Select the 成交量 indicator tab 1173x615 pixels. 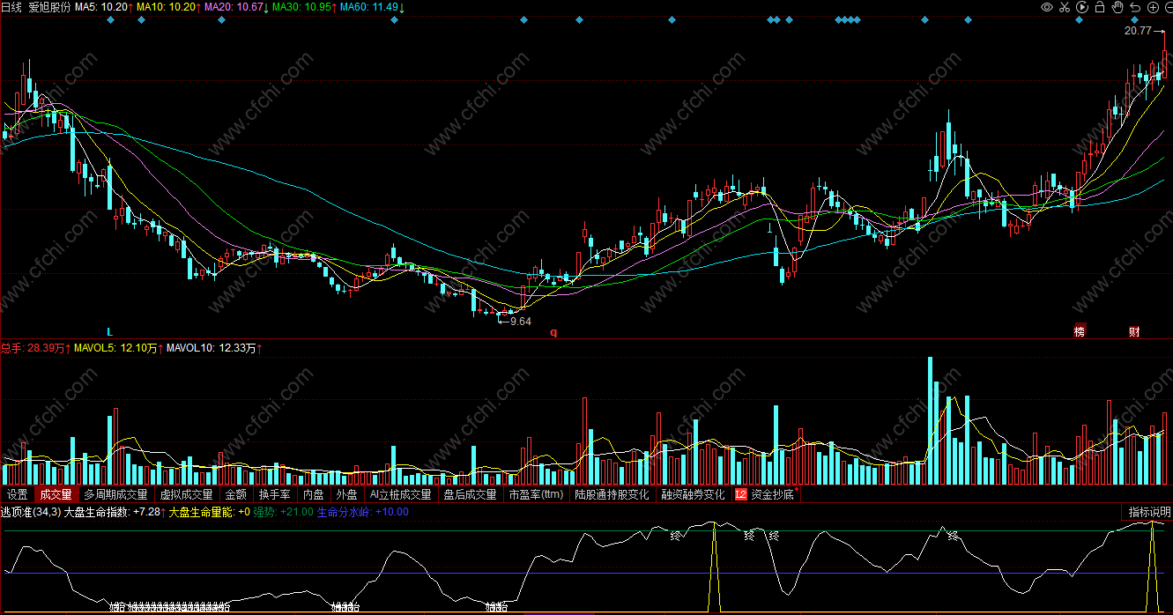56,494
